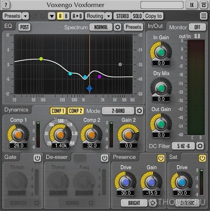Screen dimensions: 210x211
Task: Click the Sat Drive 20.0 readout
Action: (182, 193)
